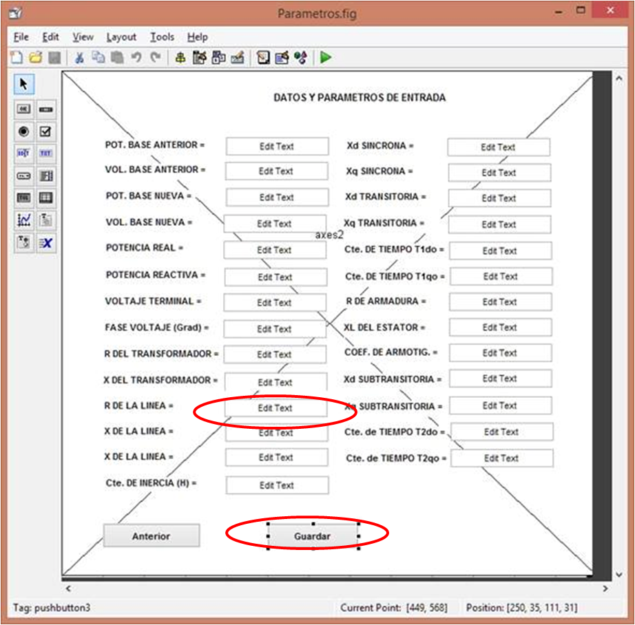Pick the Table component tool
Image resolution: width=635 pixels, height=625 pixels.
click(x=45, y=198)
